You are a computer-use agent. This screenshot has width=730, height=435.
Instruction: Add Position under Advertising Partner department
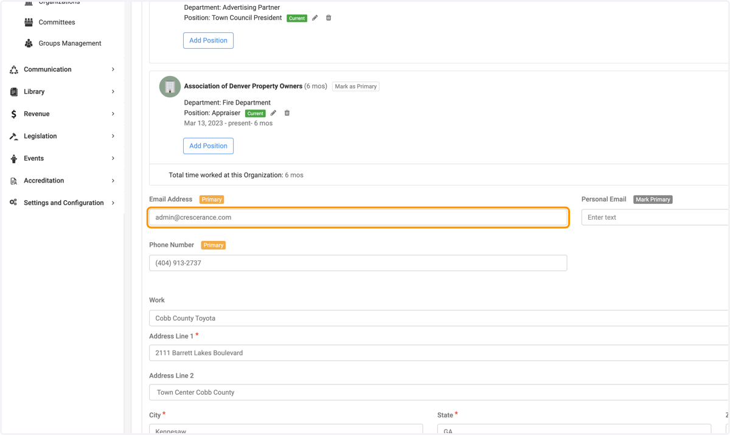208,41
